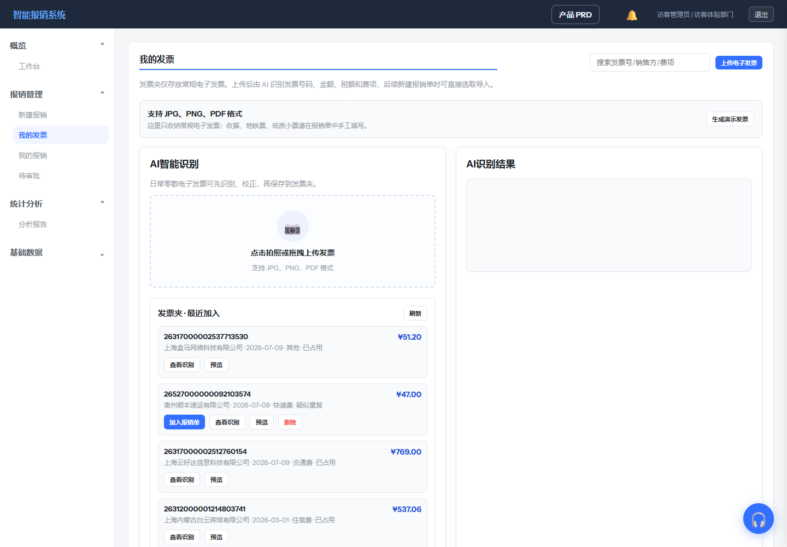This screenshot has width=787, height=547.
Task: Select 我的发票 in the sidebar
Action: tap(61, 135)
